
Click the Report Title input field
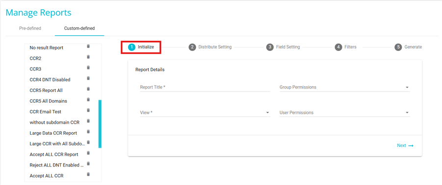tap(205, 88)
